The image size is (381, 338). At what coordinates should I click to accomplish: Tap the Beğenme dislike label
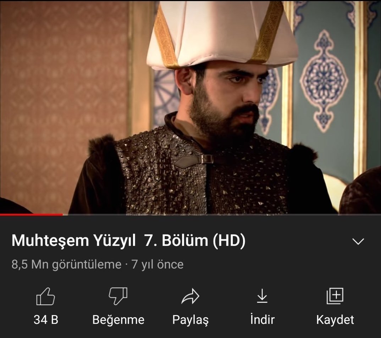(x=118, y=320)
